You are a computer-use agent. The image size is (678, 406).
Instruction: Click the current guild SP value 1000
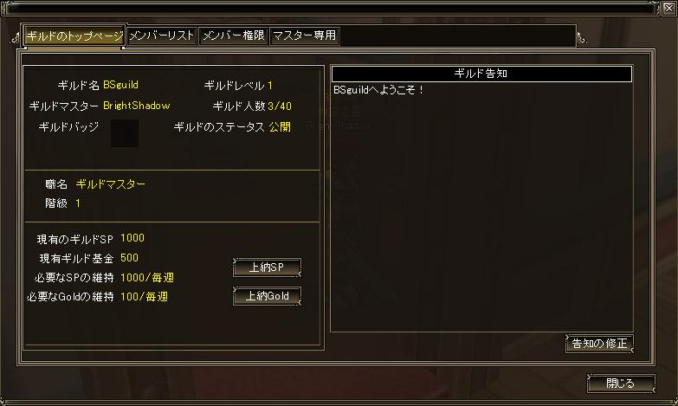pyautogui.click(x=132, y=238)
